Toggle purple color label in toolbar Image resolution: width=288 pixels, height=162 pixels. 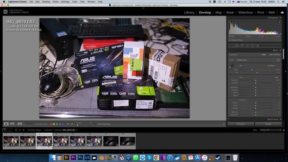coord(63,124)
